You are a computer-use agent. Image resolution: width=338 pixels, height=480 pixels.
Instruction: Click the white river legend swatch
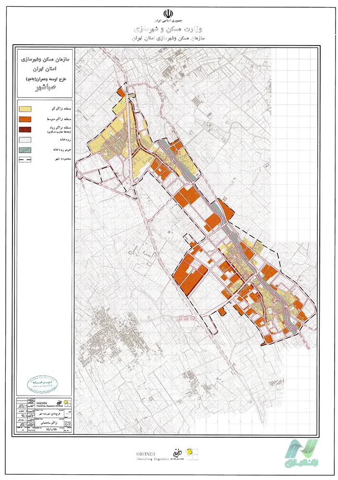click(x=25, y=141)
